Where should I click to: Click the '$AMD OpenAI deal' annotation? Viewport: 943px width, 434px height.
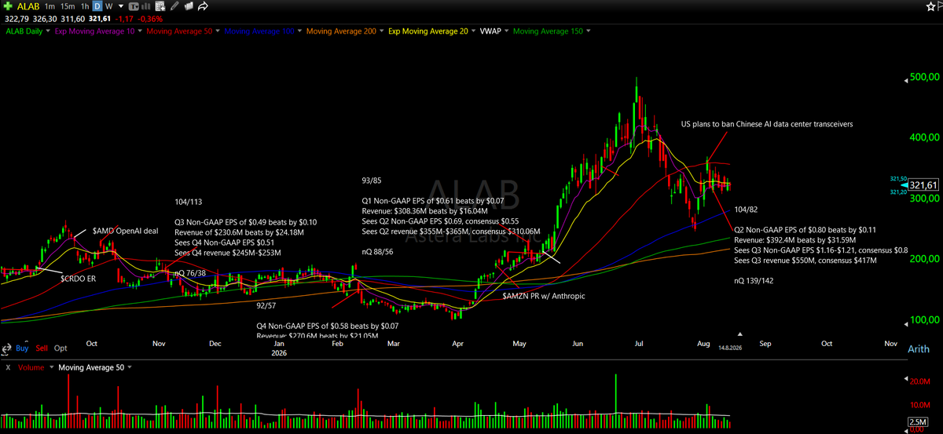124,230
